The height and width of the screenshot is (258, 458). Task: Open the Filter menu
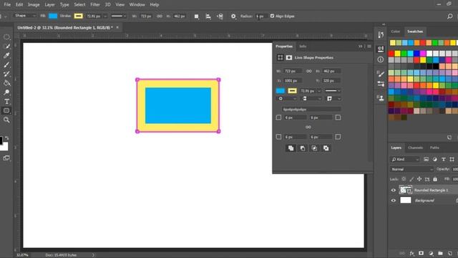[95, 5]
